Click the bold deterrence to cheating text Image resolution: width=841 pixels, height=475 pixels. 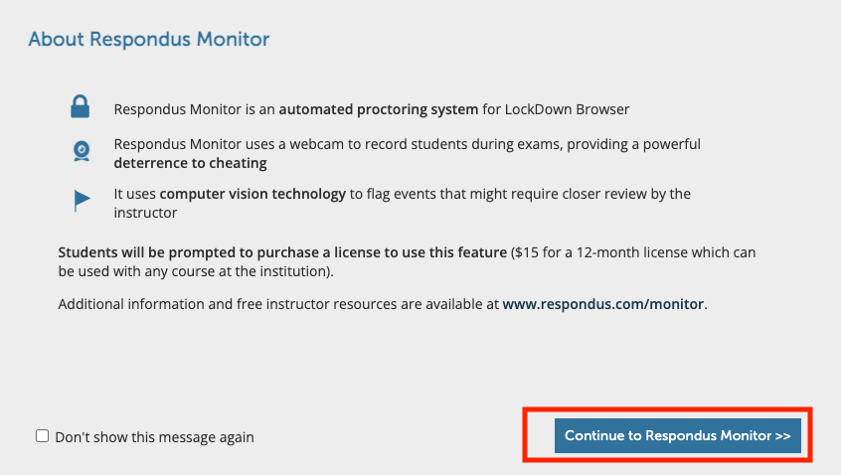pos(190,163)
